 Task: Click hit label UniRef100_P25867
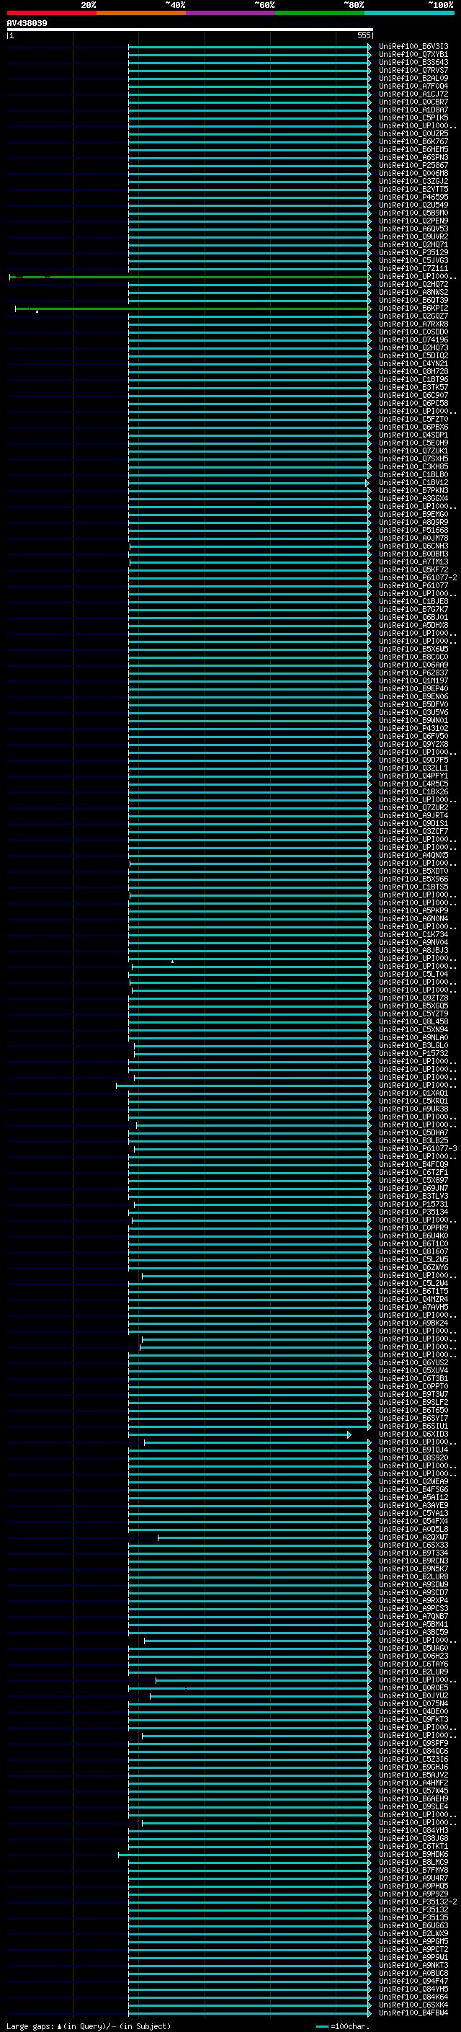click(x=413, y=166)
